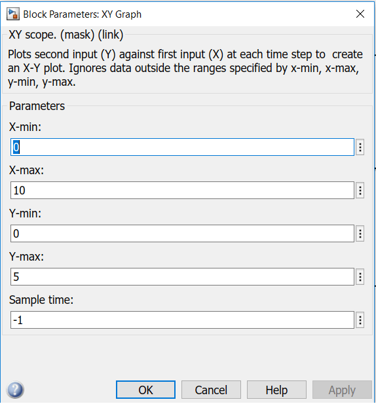Click the Sample time field showing -1

coord(182,320)
